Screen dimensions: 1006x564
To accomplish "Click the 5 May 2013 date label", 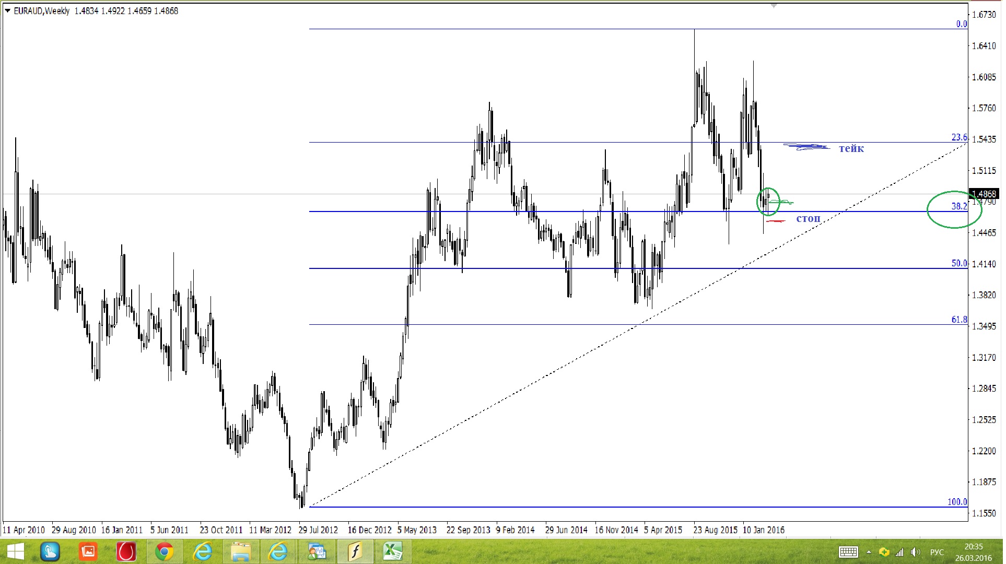I will pos(417,530).
